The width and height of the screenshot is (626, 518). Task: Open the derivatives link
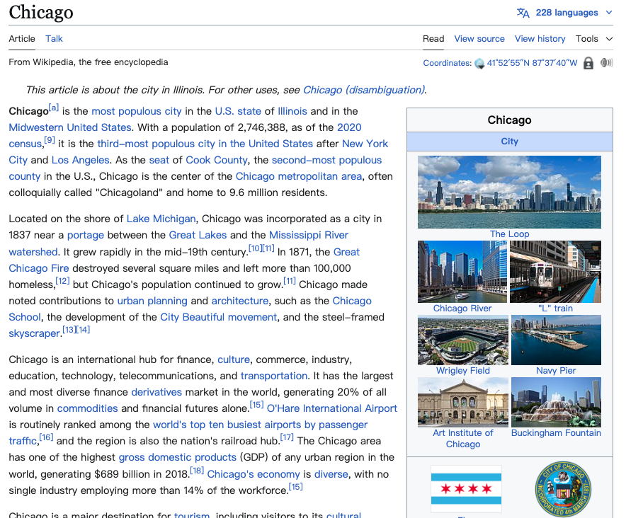156,392
